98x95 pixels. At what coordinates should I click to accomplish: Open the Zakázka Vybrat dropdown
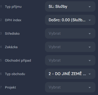point(70,47)
